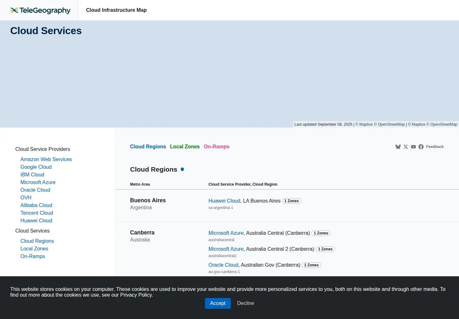Open Huawei Cloud in sidebar
Screen dimensions: 459x319
pyautogui.click(x=36, y=220)
